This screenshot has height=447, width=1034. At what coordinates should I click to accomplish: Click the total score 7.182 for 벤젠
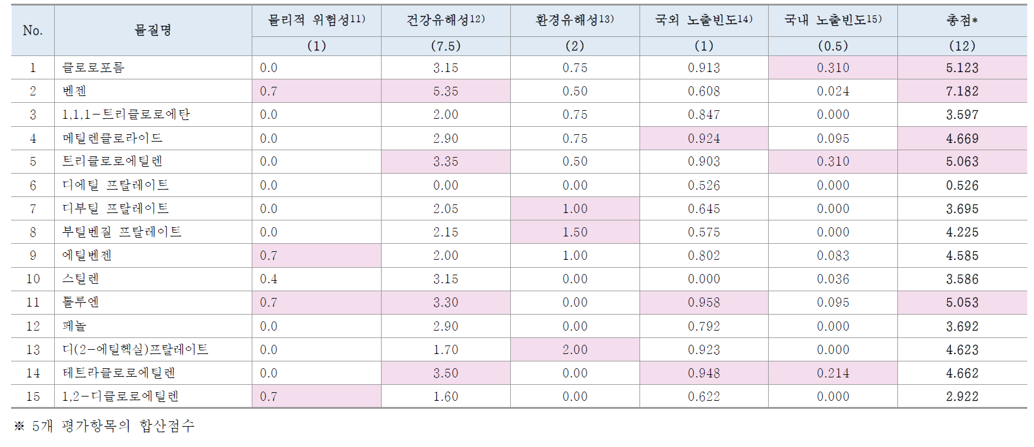[x=962, y=91]
